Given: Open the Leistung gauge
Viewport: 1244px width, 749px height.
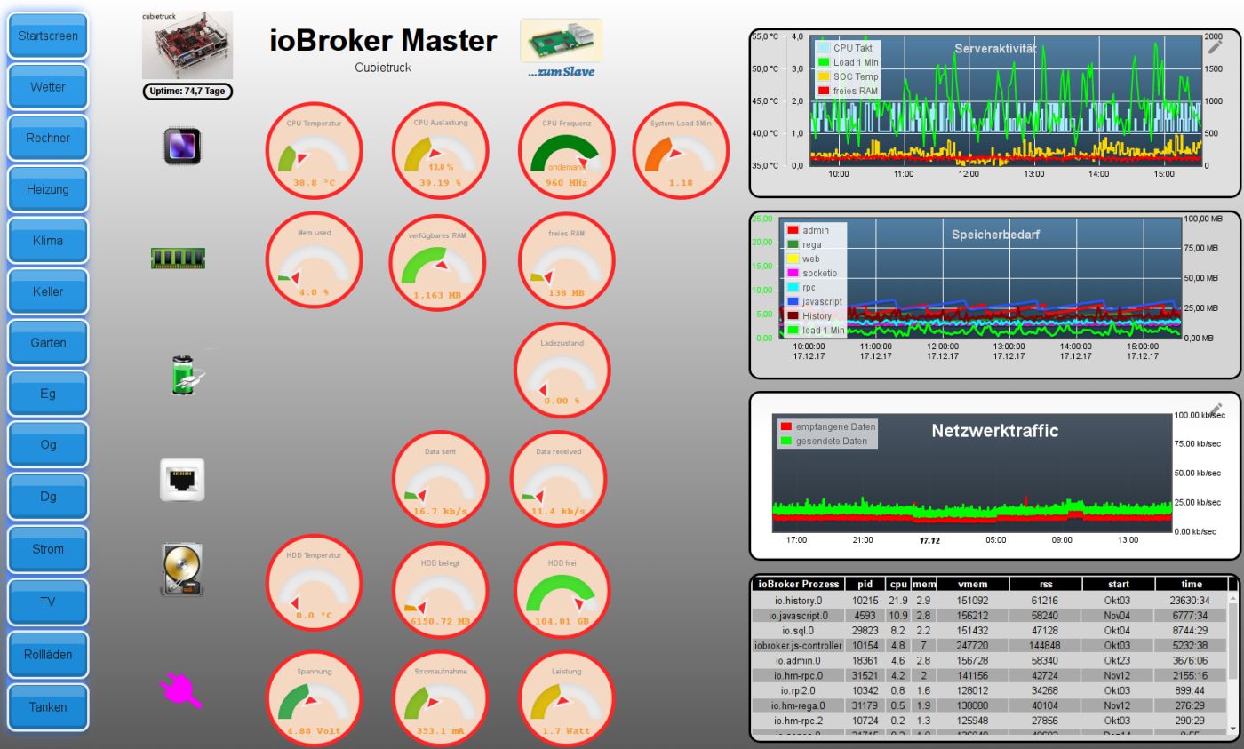Looking at the screenshot, I should [x=566, y=699].
